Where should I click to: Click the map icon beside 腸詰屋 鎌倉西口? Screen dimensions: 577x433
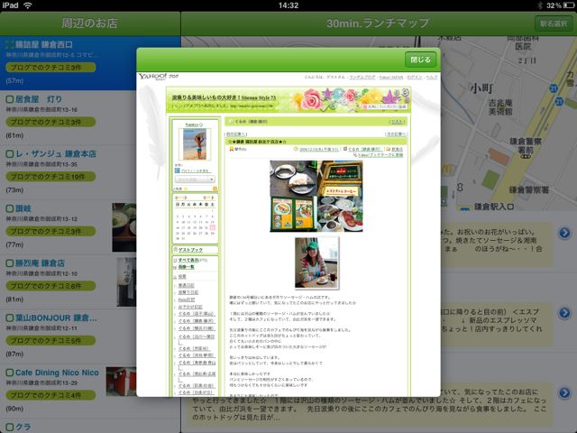[10, 44]
